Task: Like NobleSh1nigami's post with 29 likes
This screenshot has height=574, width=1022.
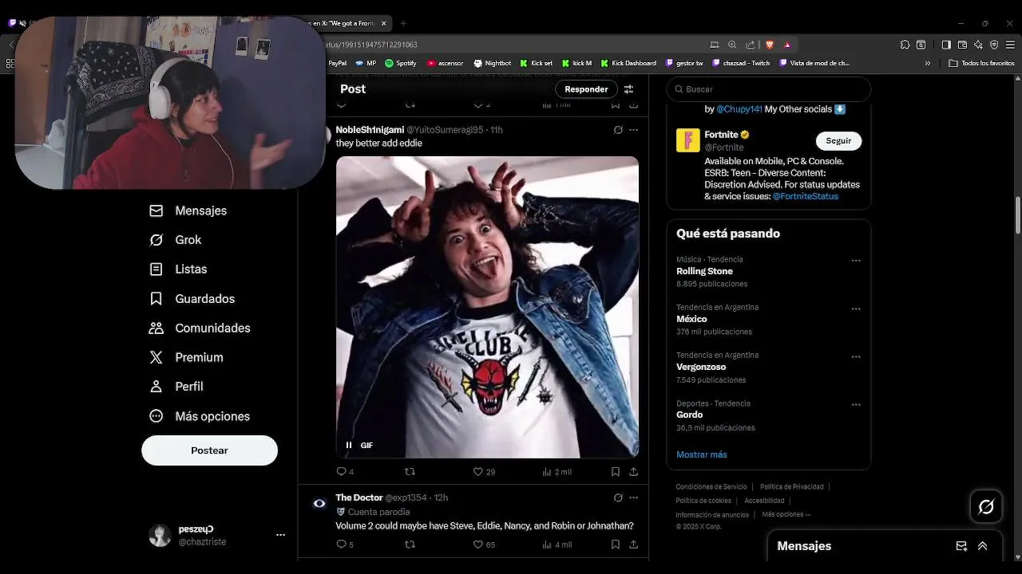Action: click(x=479, y=471)
